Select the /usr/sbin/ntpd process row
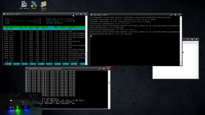The image size is (205, 115). (44, 56)
